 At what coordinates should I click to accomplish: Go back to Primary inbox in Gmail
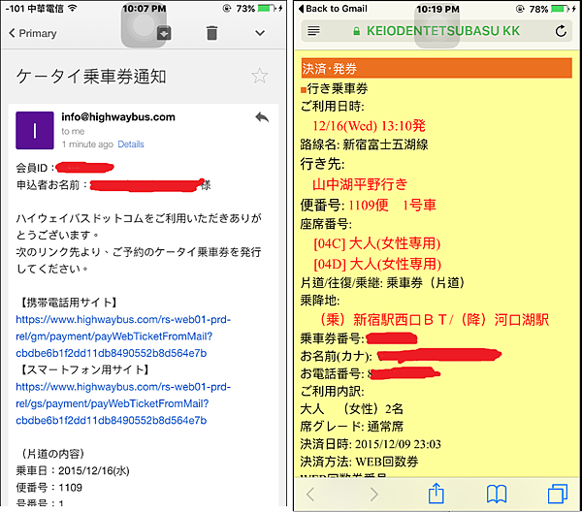(x=33, y=33)
